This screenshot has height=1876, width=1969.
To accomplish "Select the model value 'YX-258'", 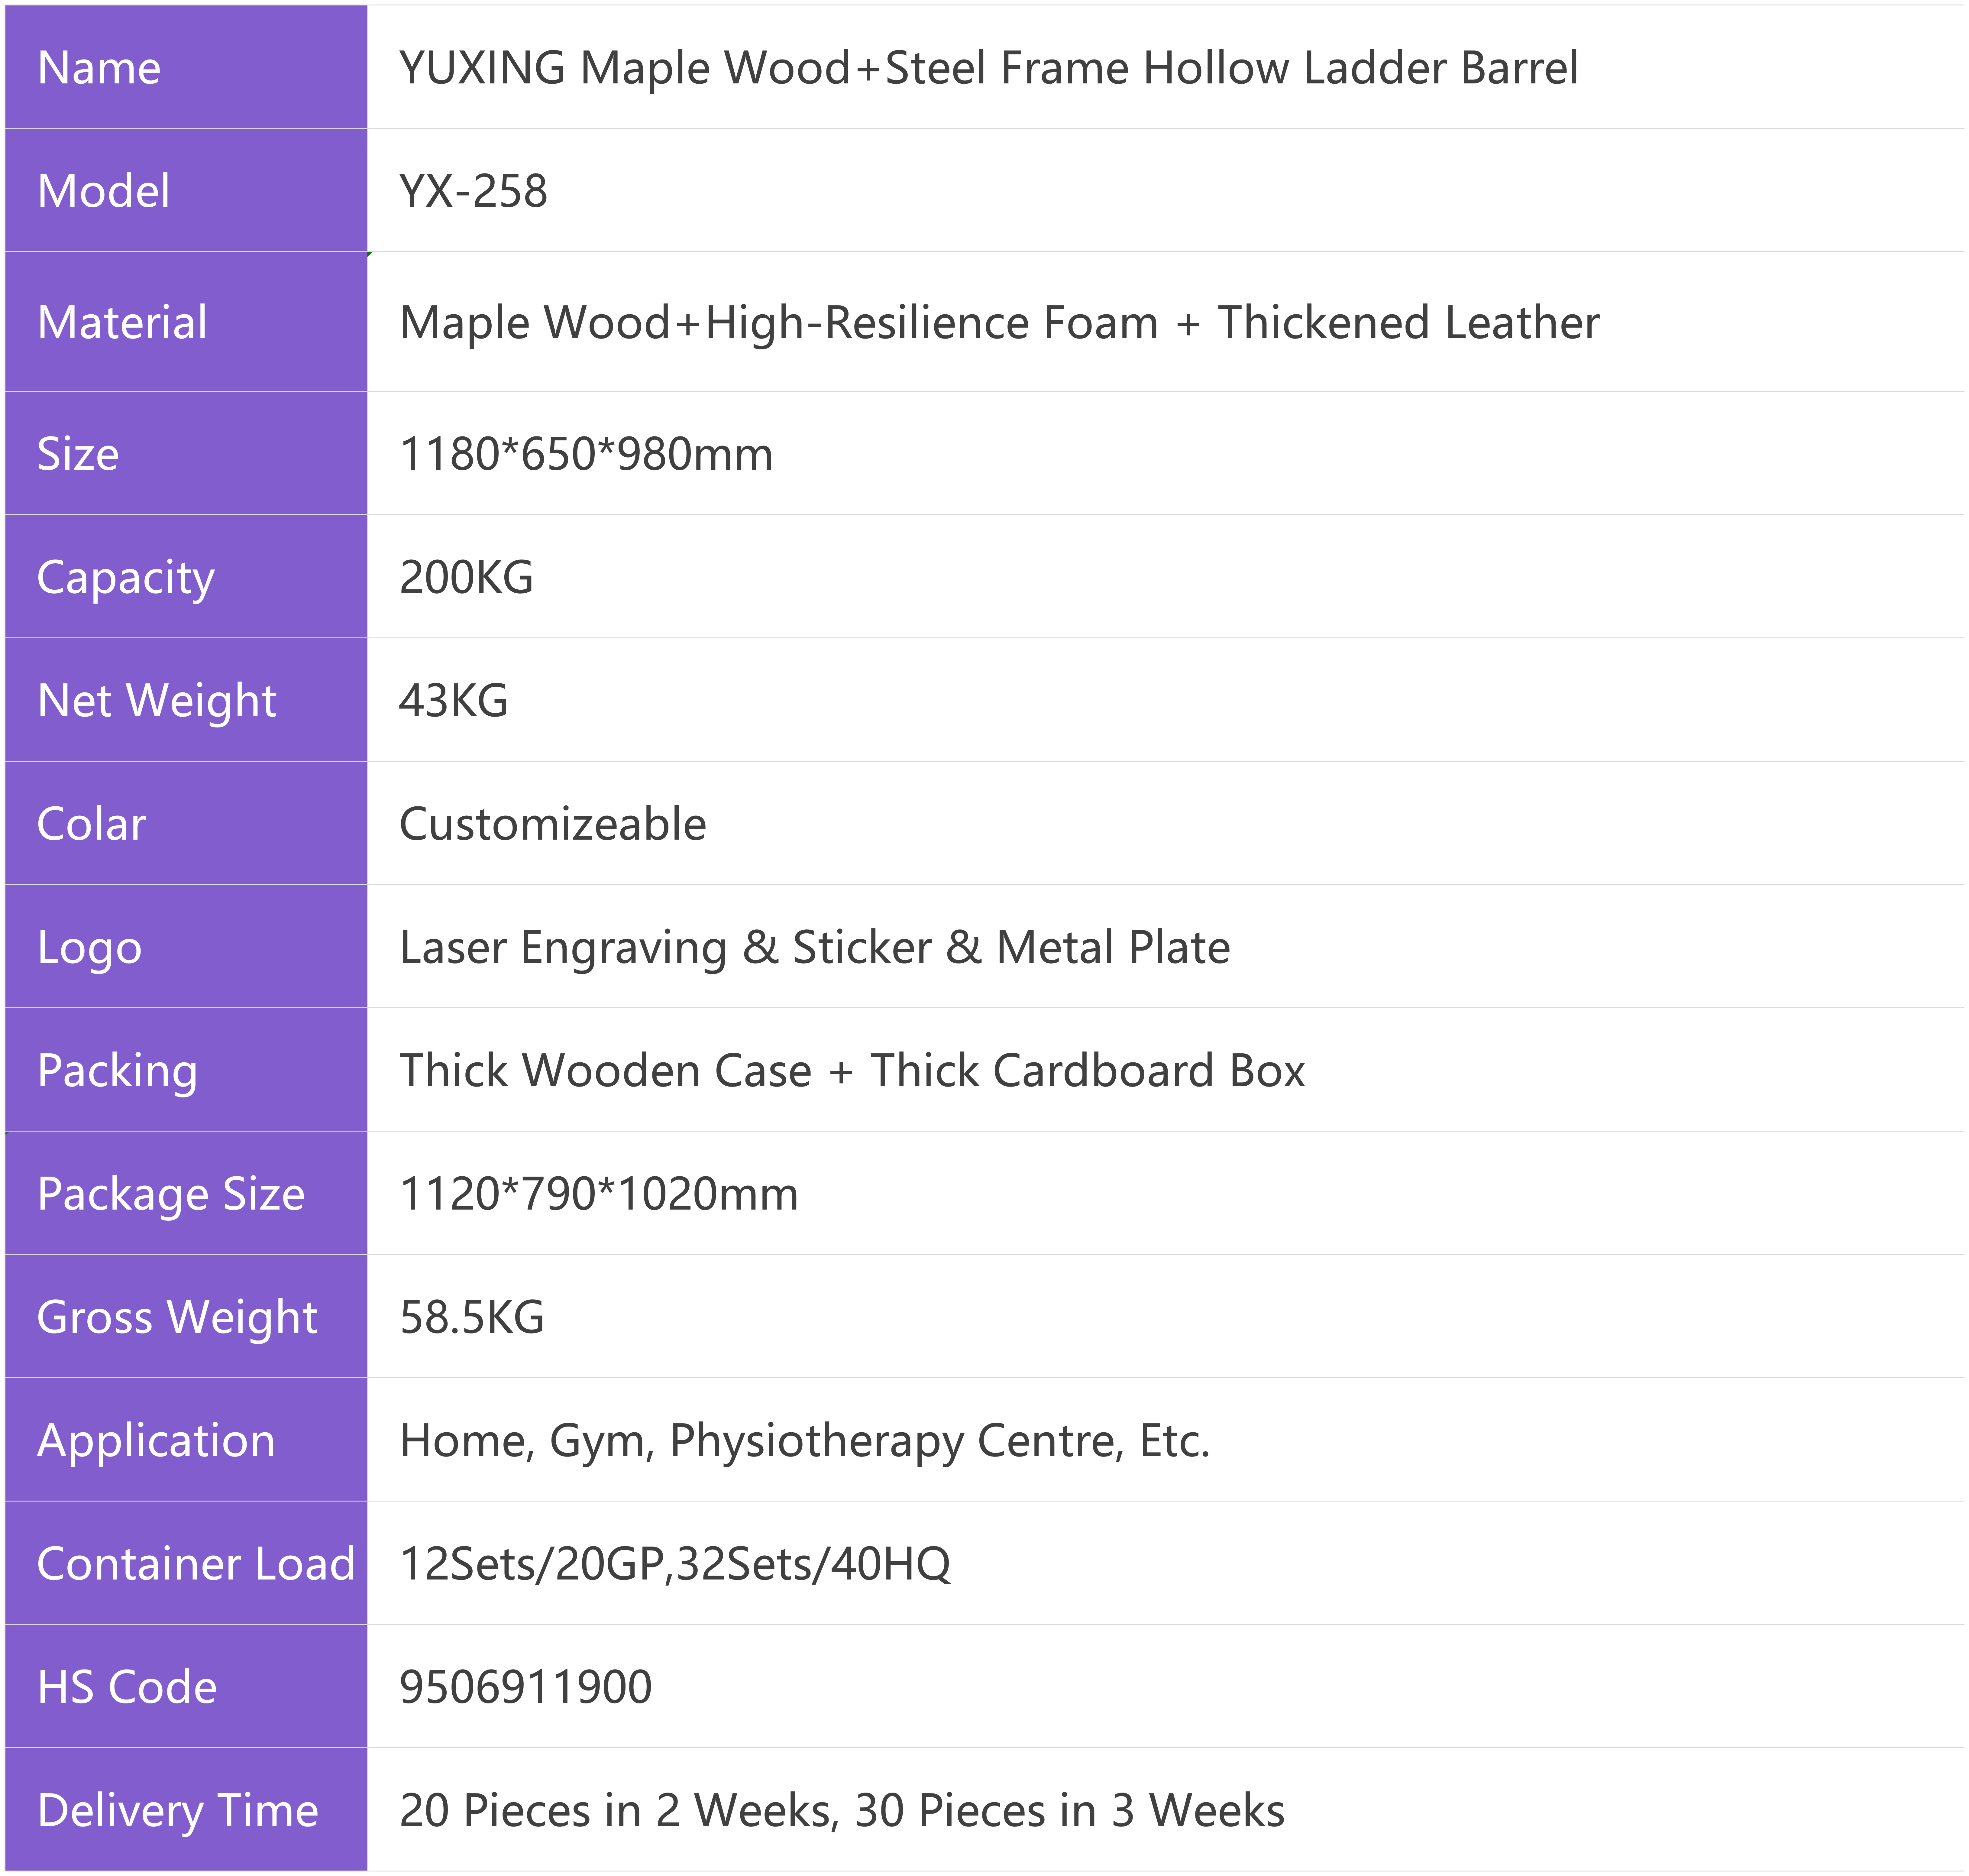I will (473, 191).
